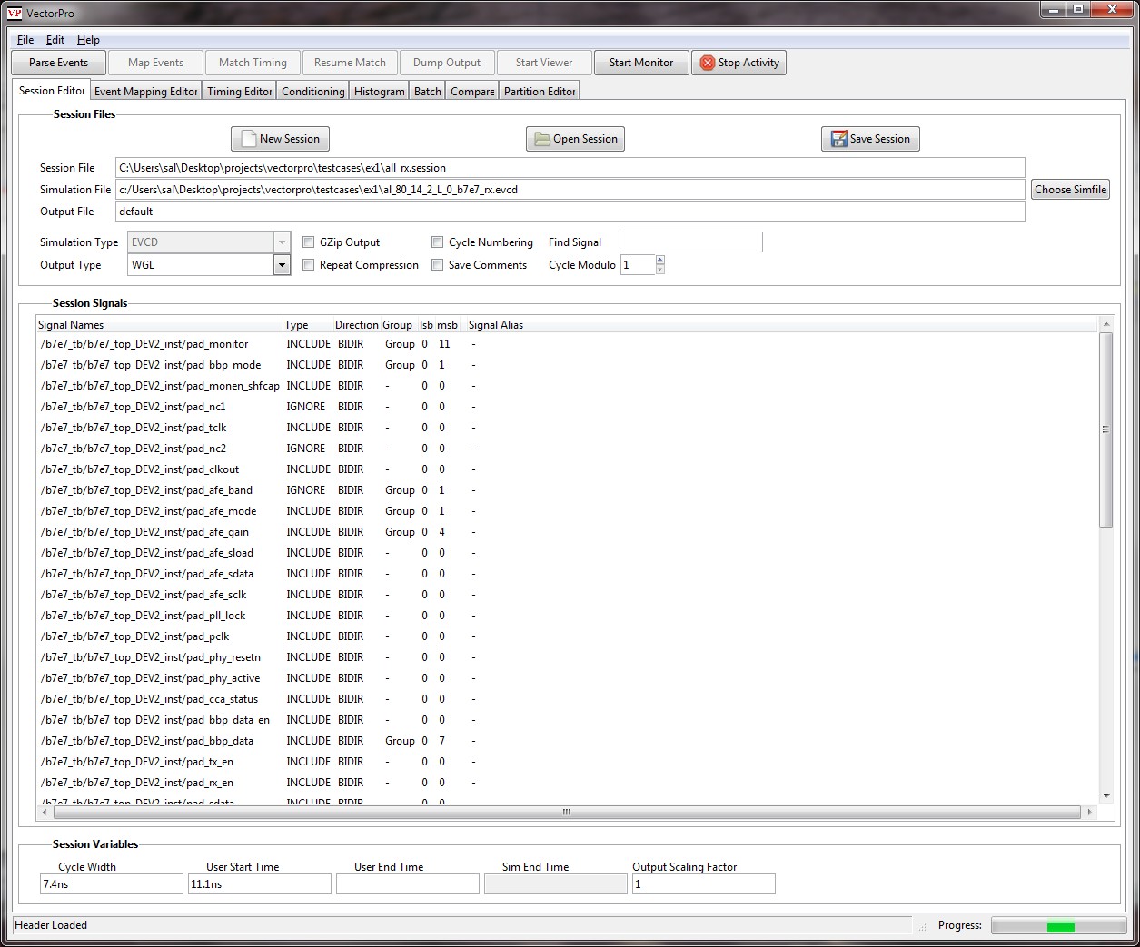Screen dimensions: 1140x947
Task: Increment Cycle Modulo with the up arrow
Action: (x=659, y=261)
